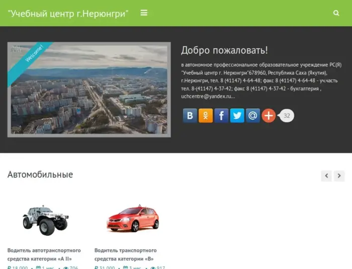The height and width of the screenshot is (269, 352).
Task: Share via the Mail.ru @ icon
Action: [252, 116]
